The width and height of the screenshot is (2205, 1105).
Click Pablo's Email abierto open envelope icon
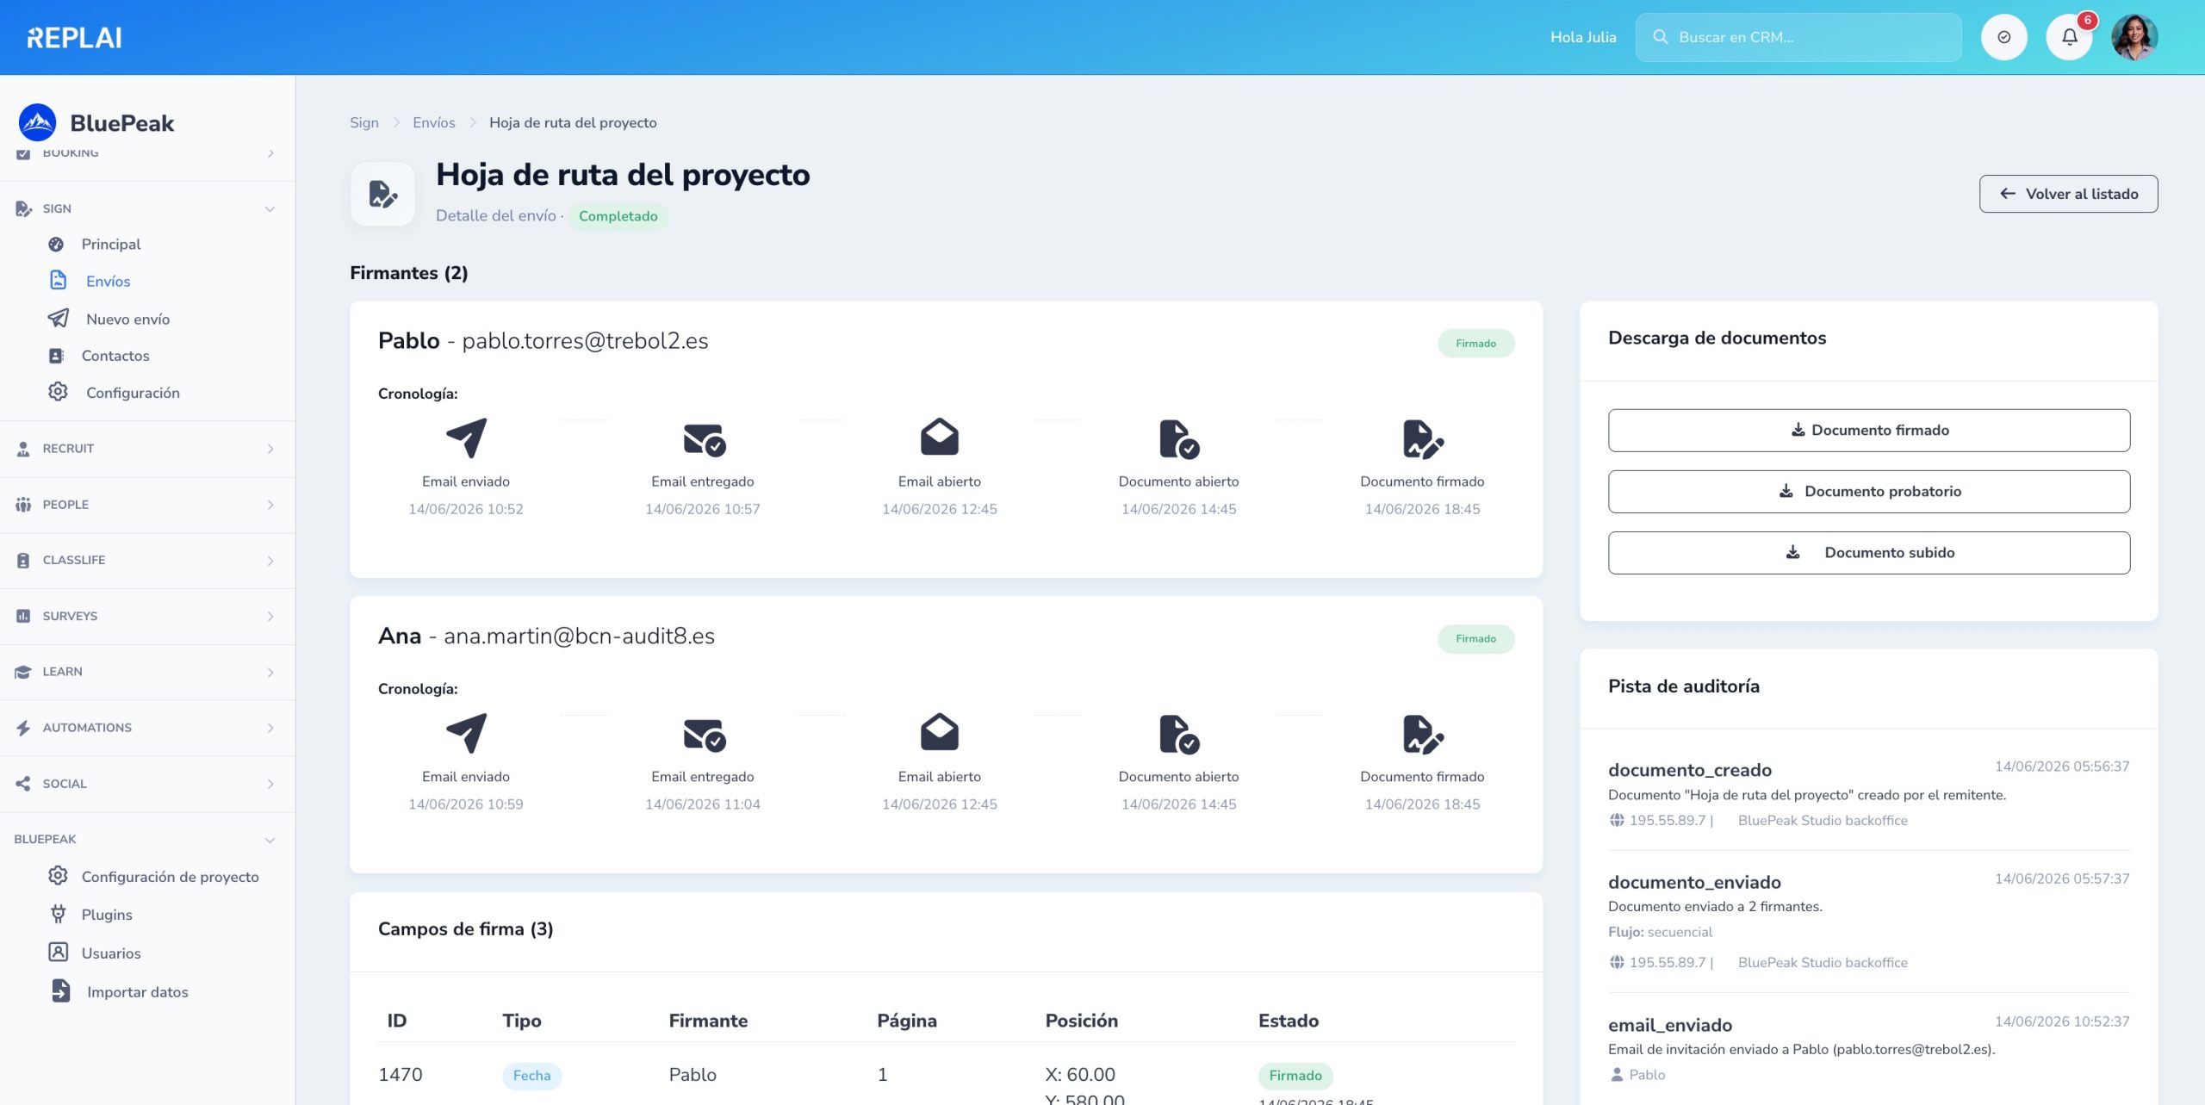[x=940, y=438]
